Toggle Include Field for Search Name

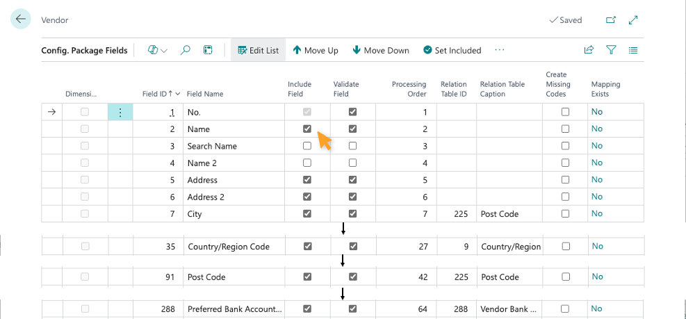pyautogui.click(x=307, y=146)
